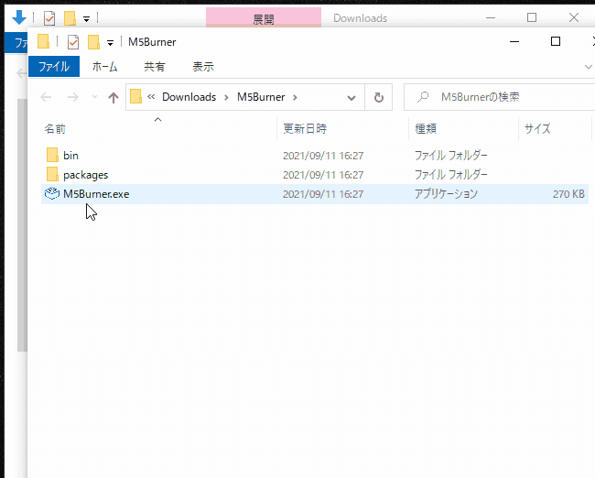The height and width of the screenshot is (478, 595).
Task: Select the bin folder name
Action: point(71,156)
